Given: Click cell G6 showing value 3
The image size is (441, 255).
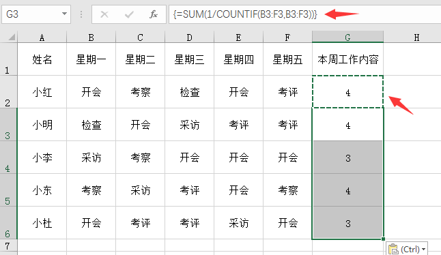Looking at the screenshot, I should coord(347,223).
